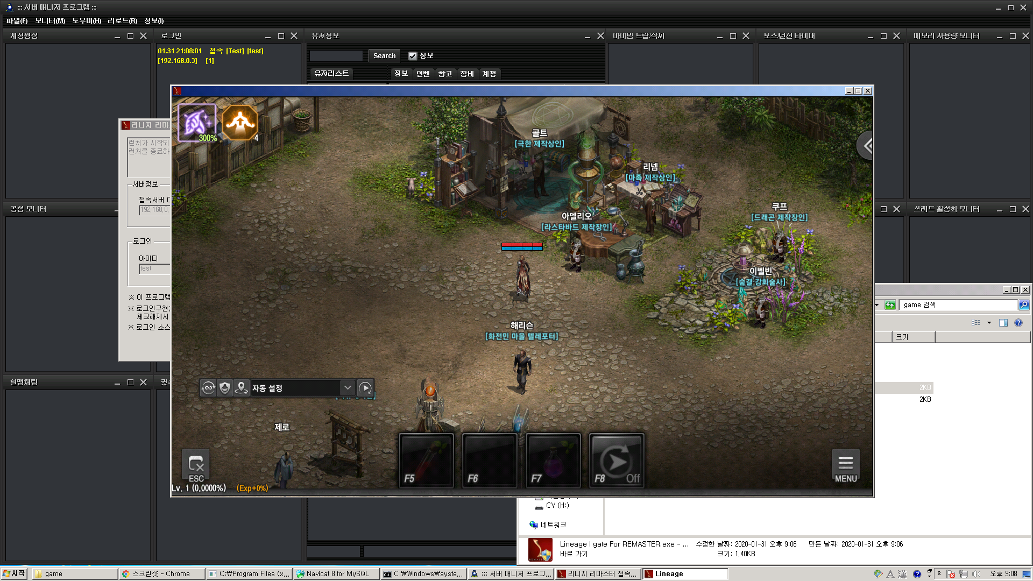Switch to the game folder taskbar item
This screenshot has height=581, width=1033.
tap(74, 574)
